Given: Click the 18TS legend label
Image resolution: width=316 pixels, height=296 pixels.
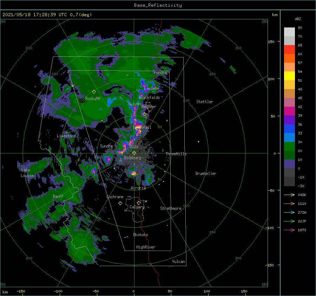Looking at the screenshot, I should tap(302, 230).
